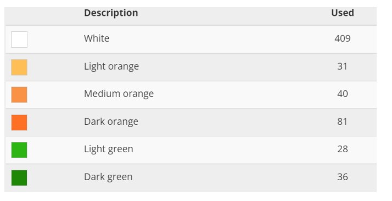Select the White description text

[97, 38]
